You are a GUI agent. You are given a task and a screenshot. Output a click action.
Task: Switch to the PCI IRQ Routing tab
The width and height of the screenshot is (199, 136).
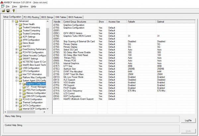32,17
